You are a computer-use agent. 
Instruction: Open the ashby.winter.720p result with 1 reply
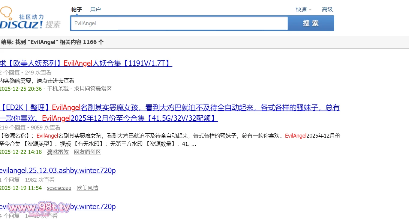pyautogui.click(x=58, y=171)
